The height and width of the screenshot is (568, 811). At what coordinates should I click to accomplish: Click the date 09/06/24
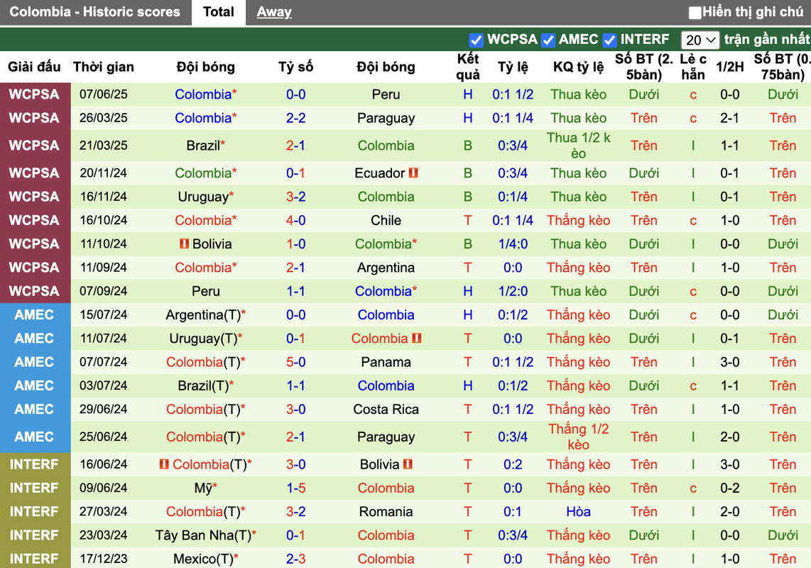[x=104, y=488]
